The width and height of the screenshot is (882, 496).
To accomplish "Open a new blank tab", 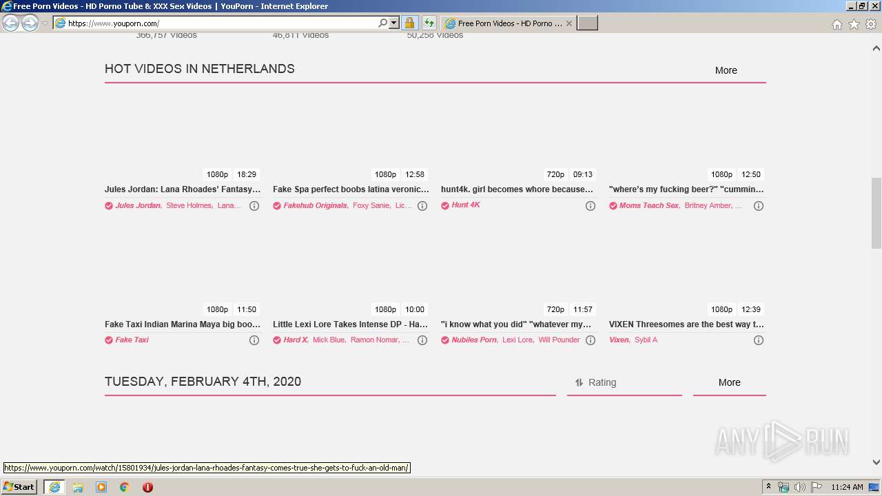I will pos(587,23).
